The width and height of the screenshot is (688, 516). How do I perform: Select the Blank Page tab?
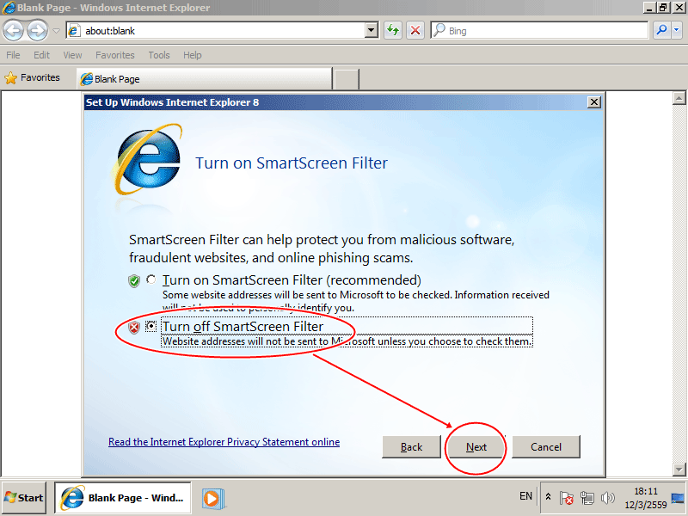coord(204,79)
